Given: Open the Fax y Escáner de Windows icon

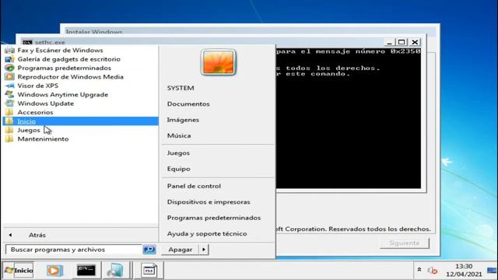Looking at the screenshot, I should pyautogui.click(x=9, y=50).
